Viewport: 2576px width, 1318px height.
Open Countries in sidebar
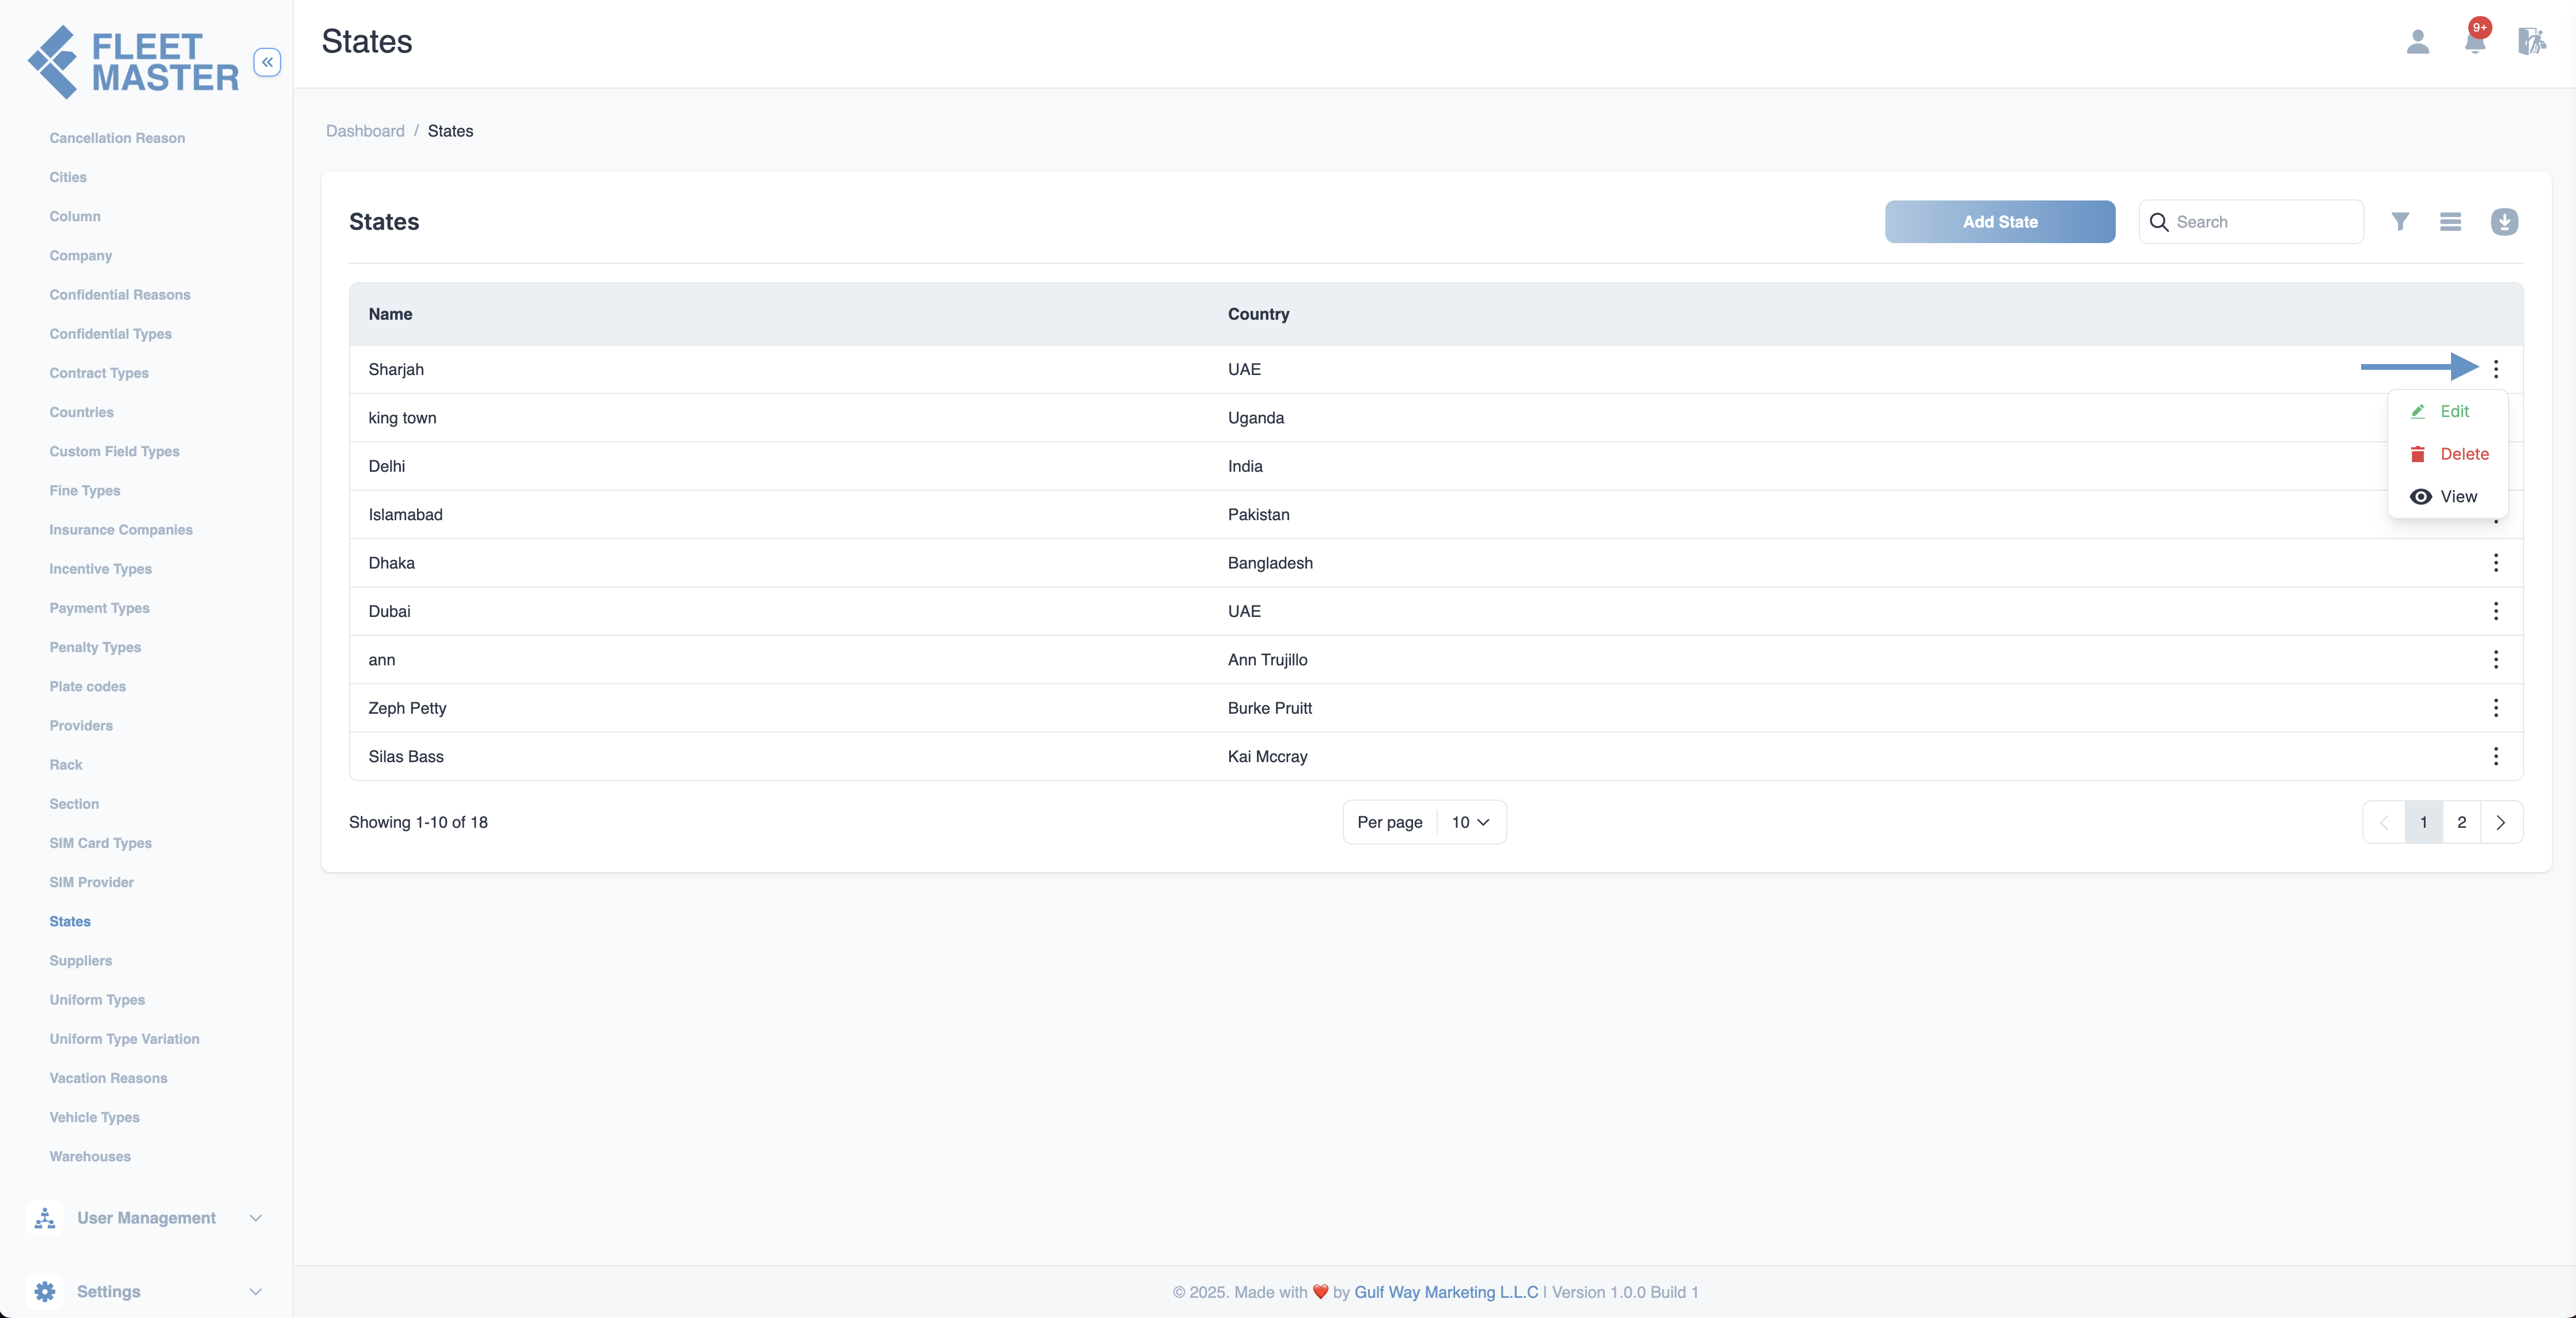click(82, 412)
